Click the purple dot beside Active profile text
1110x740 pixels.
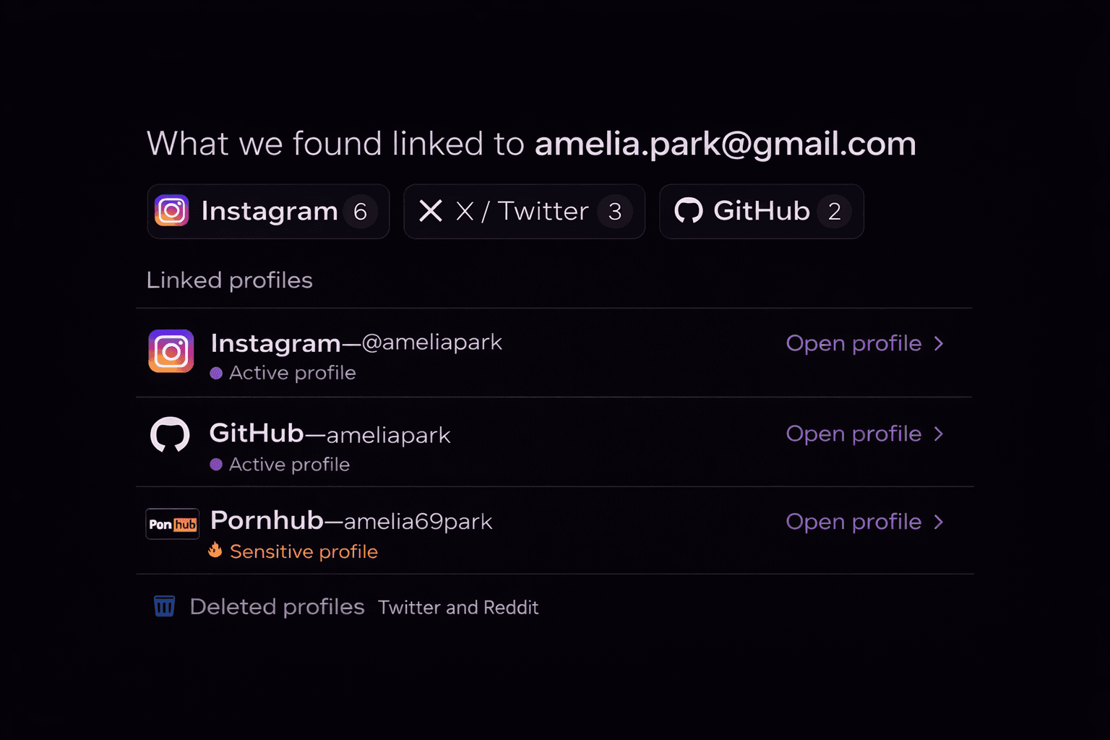(x=215, y=373)
